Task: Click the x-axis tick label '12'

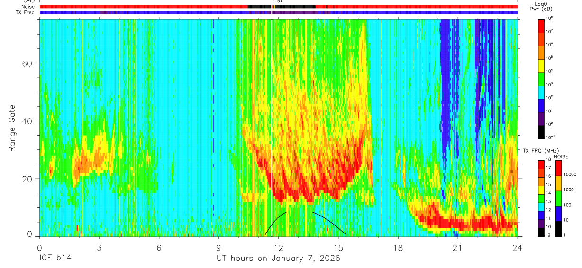Action: [279, 248]
